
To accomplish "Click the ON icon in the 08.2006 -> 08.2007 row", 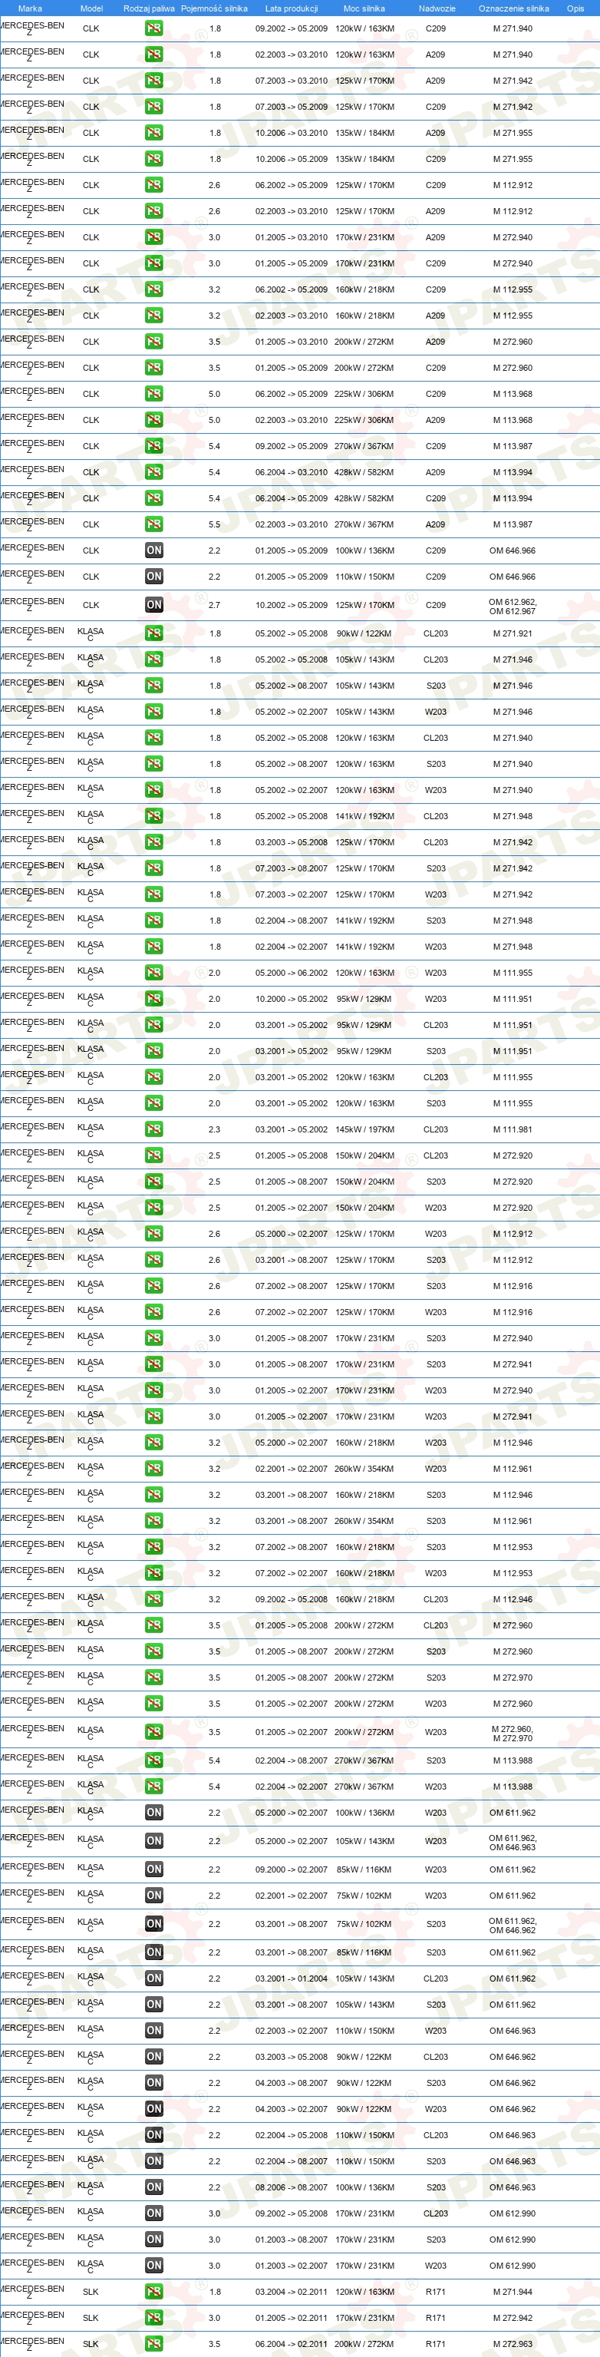I will click(153, 2188).
